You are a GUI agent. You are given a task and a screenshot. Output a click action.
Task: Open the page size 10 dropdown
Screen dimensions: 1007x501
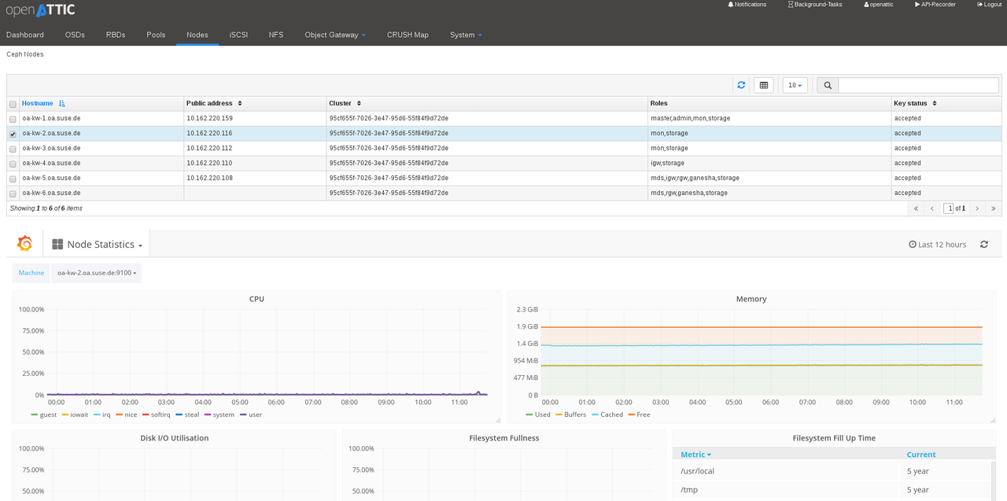[x=795, y=85]
